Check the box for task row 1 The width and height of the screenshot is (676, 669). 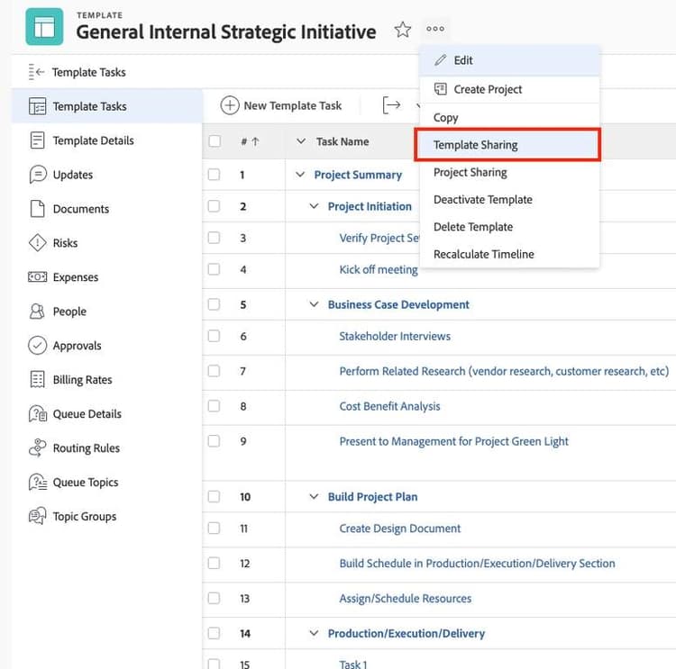pyautogui.click(x=215, y=175)
